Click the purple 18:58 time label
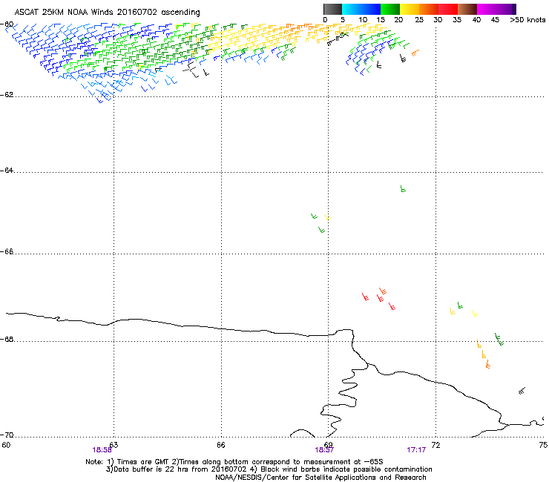The image size is (549, 482). coord(102,450)
